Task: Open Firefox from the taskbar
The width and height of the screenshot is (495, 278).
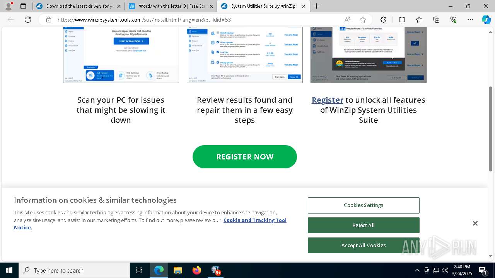Action: (x=196, y=270)
